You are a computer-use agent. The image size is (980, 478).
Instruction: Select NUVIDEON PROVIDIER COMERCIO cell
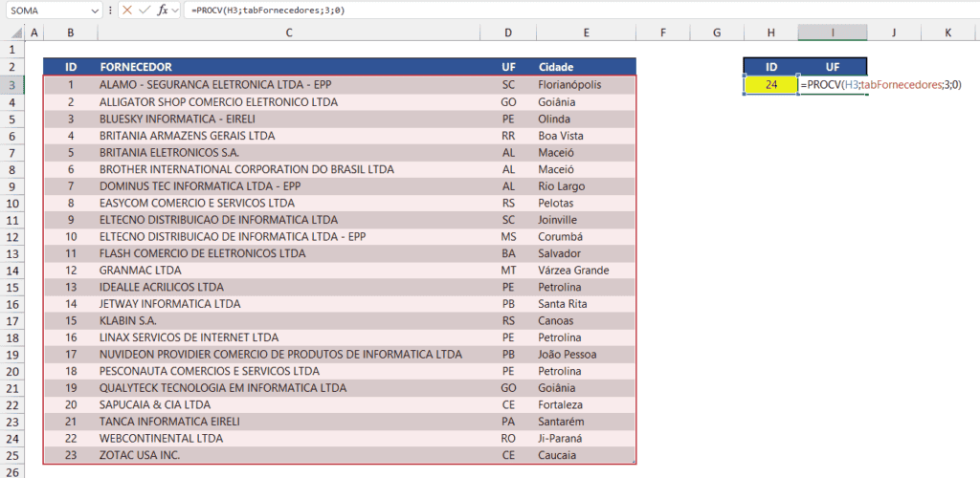click(289, 355)
